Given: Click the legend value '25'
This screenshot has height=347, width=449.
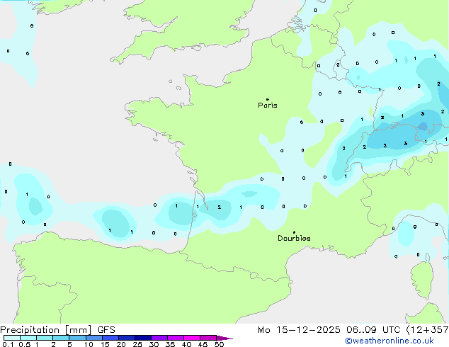Looking at the screenshot, I should tap(137, 344).
